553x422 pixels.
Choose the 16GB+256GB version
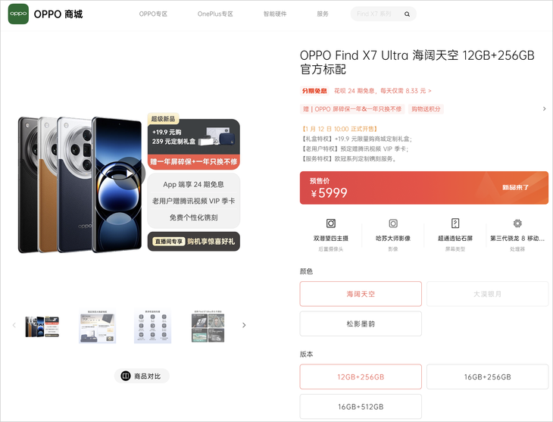click(x=487, y=377)
